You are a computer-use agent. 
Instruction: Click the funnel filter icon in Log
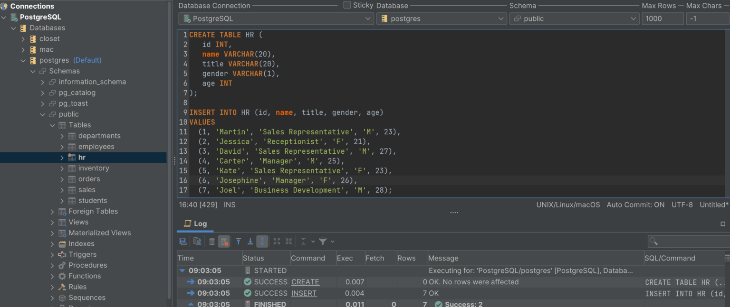323,242
